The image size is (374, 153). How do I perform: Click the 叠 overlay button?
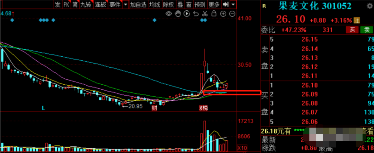click(180, 4)
